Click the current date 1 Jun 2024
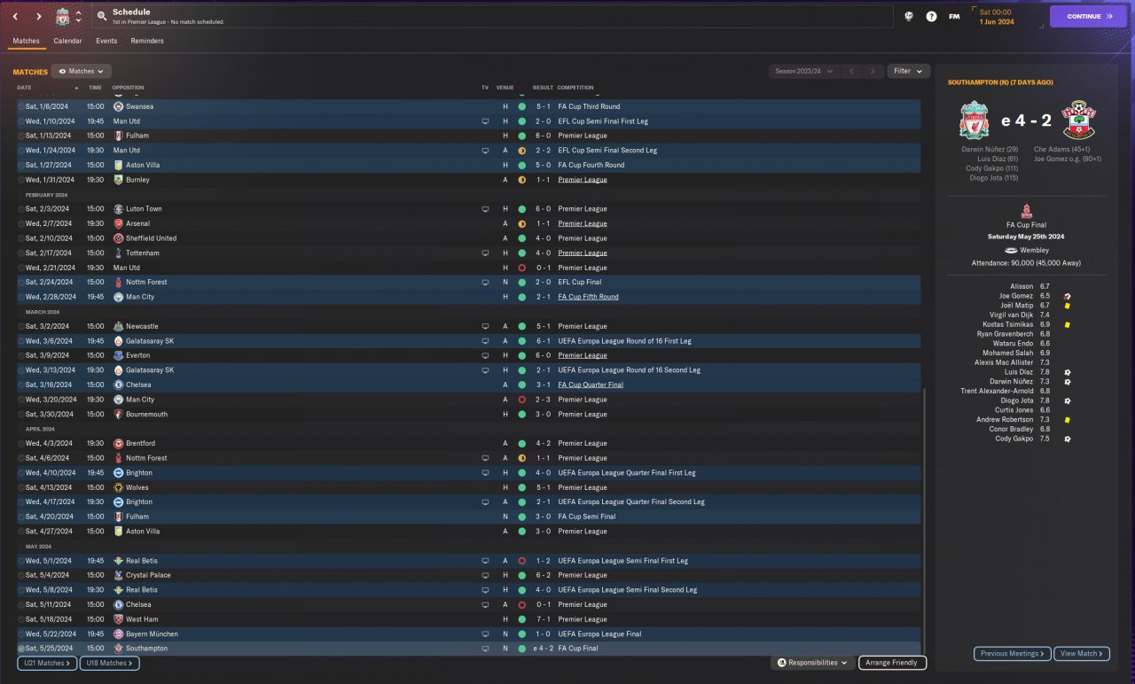Image resolution: width=1135 pixels, height=684 pixels. (997, 22)
